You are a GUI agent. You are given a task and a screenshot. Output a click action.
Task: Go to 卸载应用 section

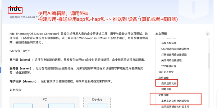point(166,89)
